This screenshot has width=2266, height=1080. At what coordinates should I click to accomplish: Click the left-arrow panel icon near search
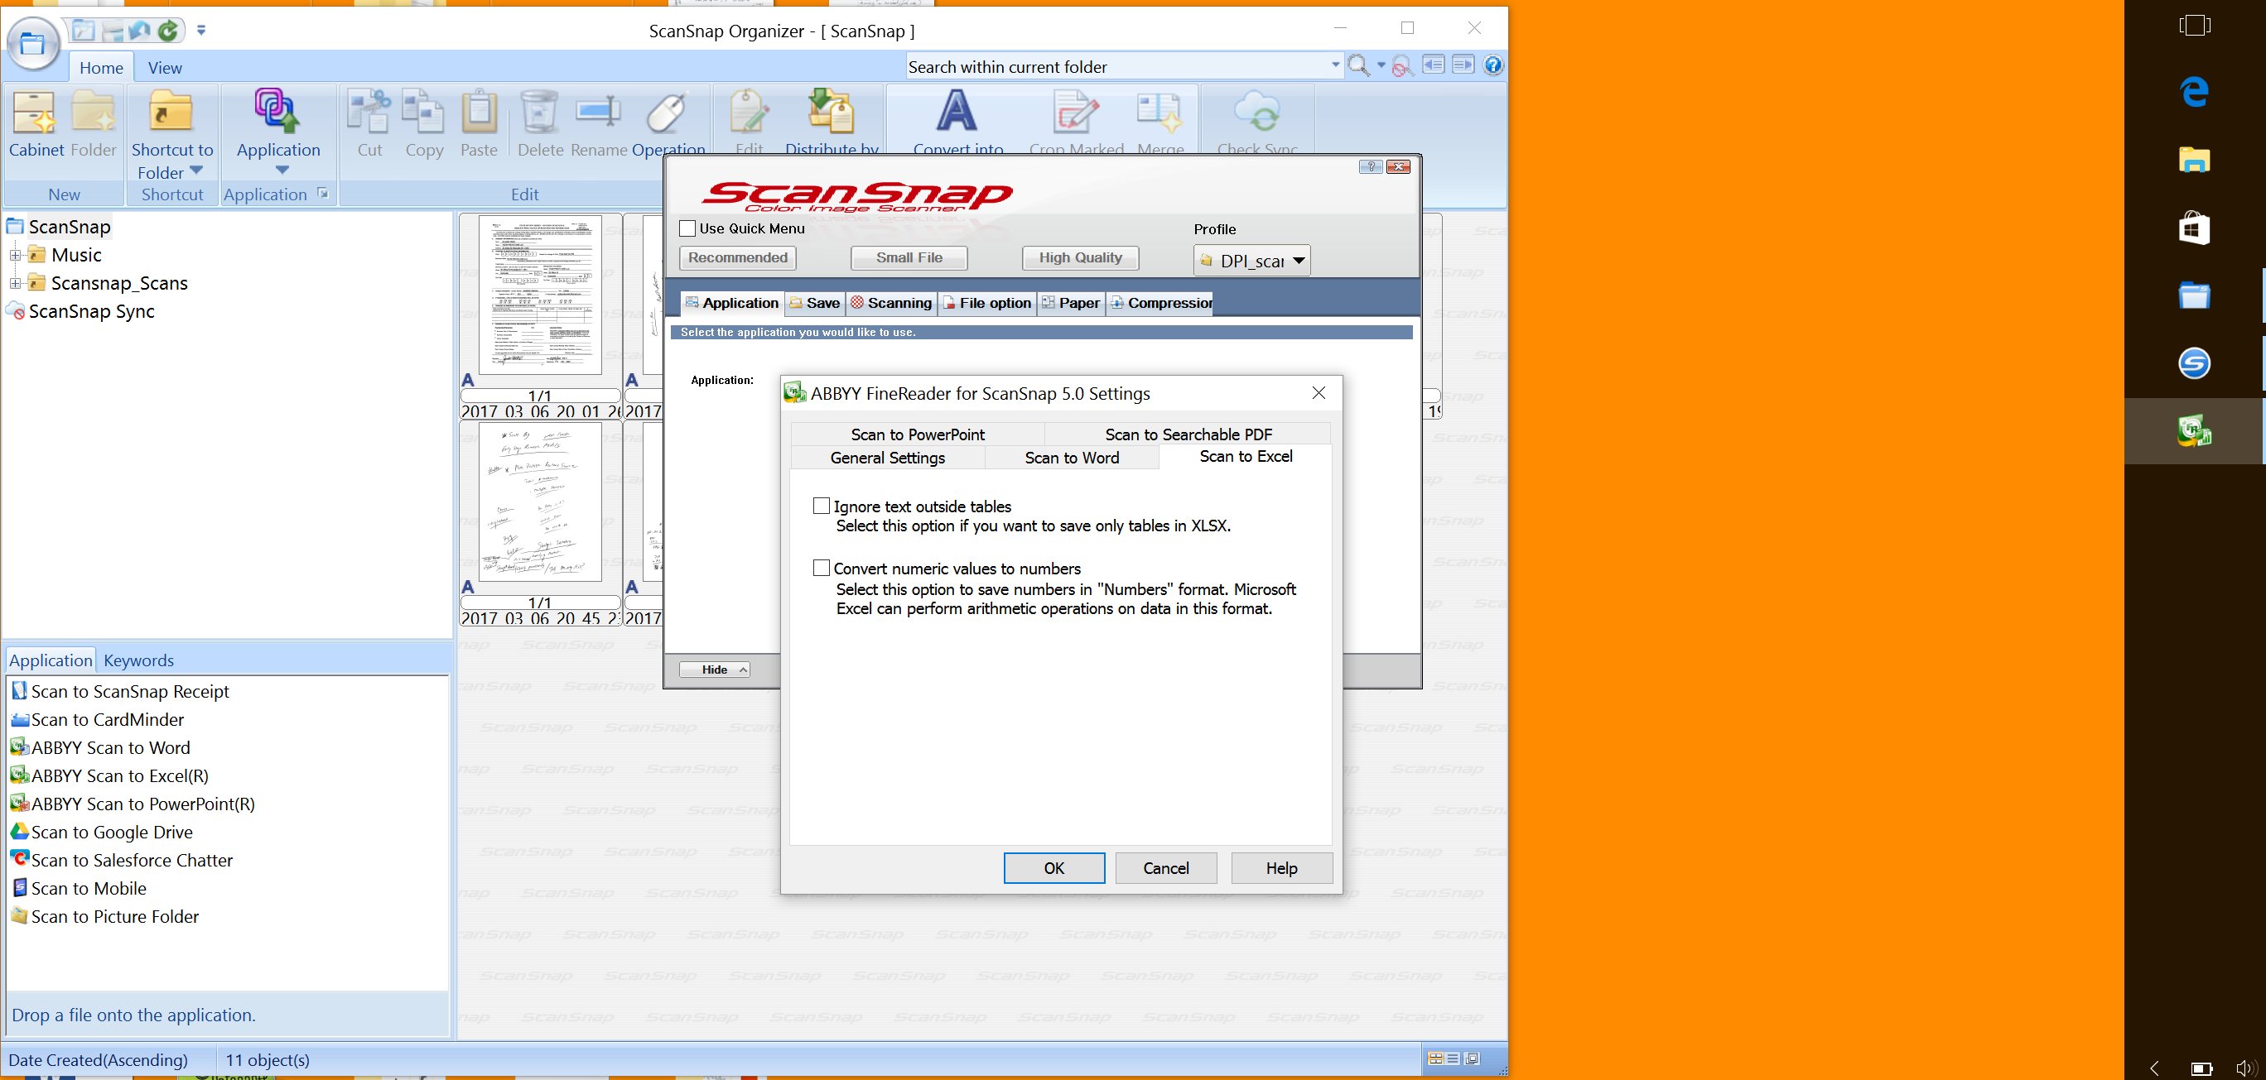tap(1434, 65)
